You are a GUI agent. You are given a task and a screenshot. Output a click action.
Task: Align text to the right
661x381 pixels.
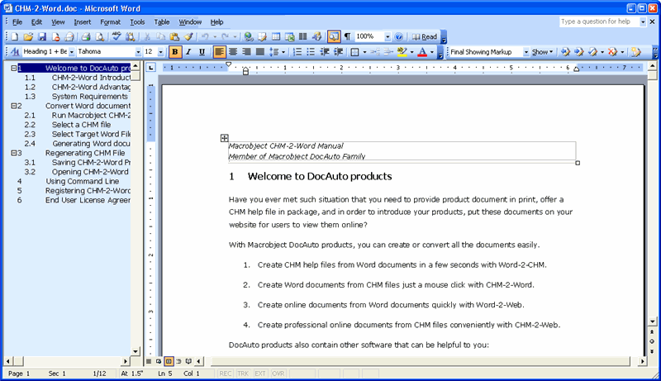[246, 52]
